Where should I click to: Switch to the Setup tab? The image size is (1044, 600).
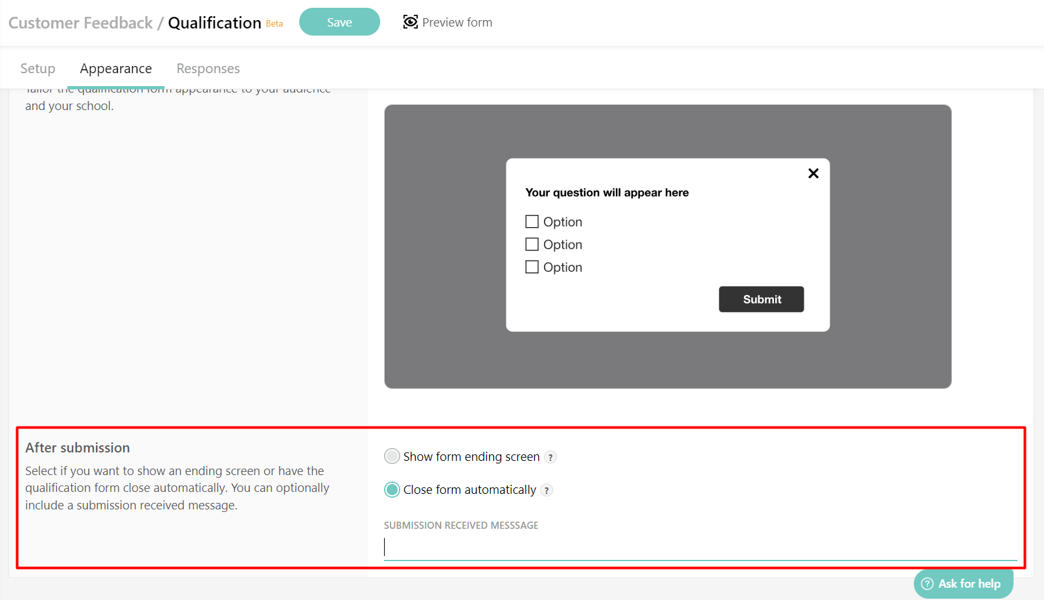tap(37, 68)
